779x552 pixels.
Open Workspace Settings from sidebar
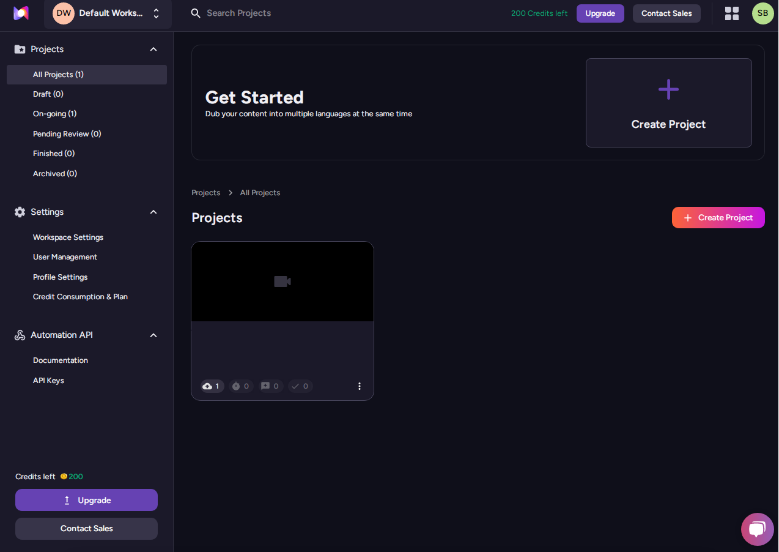(x=68, y=237)
